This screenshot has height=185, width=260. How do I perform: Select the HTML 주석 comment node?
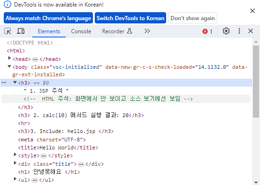coord(108,99)
